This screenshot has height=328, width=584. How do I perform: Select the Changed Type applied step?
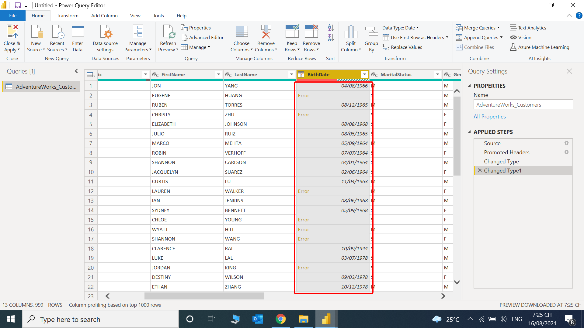523,162
